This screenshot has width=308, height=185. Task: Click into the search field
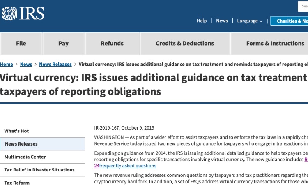click(x=303, y=6)
